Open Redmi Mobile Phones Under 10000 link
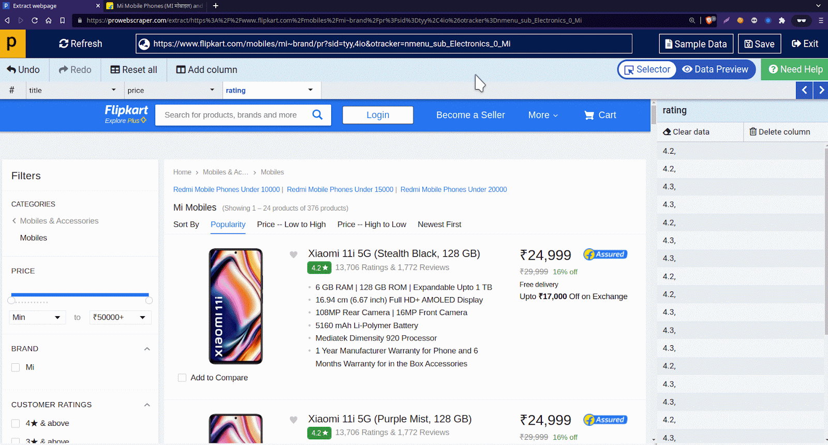This screenshot has width=828, height=445. click(x=227, y=190)
